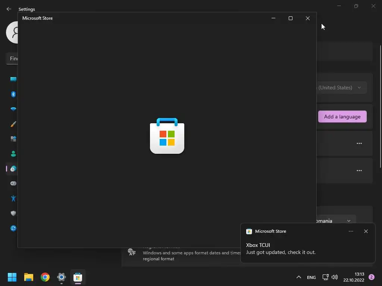Click Microsoft Store icon in notification header
Viewport: 382px width, 286px height.
[249, 231]
